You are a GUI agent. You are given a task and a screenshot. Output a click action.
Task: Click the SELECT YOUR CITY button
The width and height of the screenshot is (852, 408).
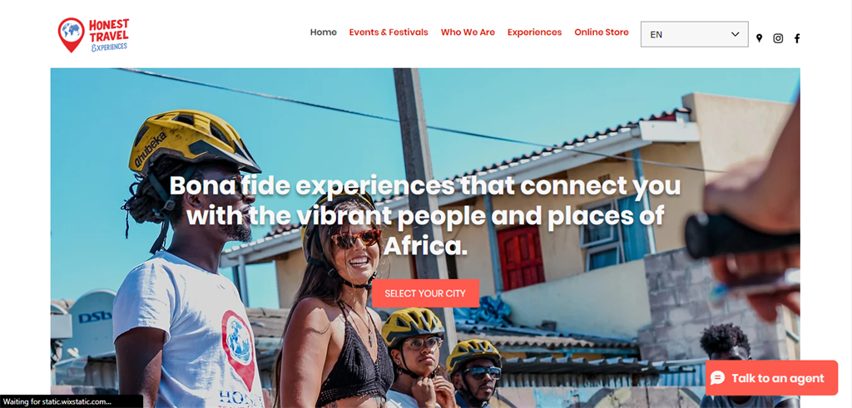(425, 293)
